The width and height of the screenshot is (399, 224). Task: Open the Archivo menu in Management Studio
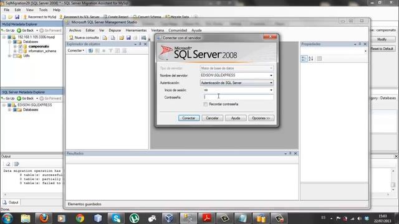pyautogui.click(x=75, y=30)
